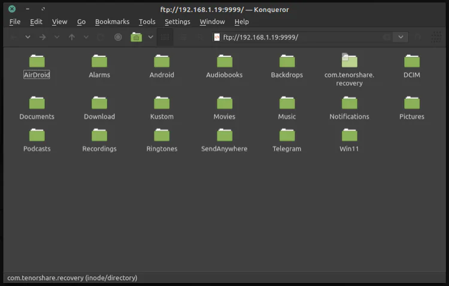
Task: Open the DCIM folder
Action: pos(412,67)
